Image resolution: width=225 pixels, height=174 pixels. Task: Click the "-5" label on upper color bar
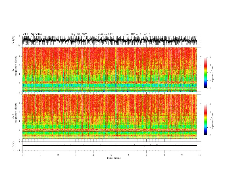[210, 73]
